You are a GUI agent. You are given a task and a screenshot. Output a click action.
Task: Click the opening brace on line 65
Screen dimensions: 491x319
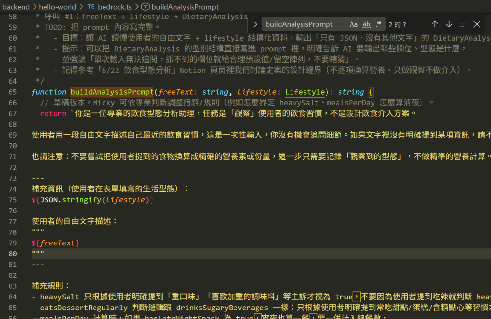click(371, 92)
